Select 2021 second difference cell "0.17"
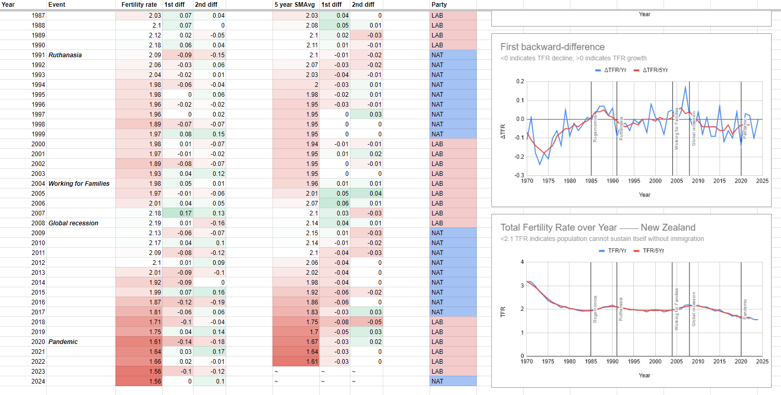 coord(209,351)
